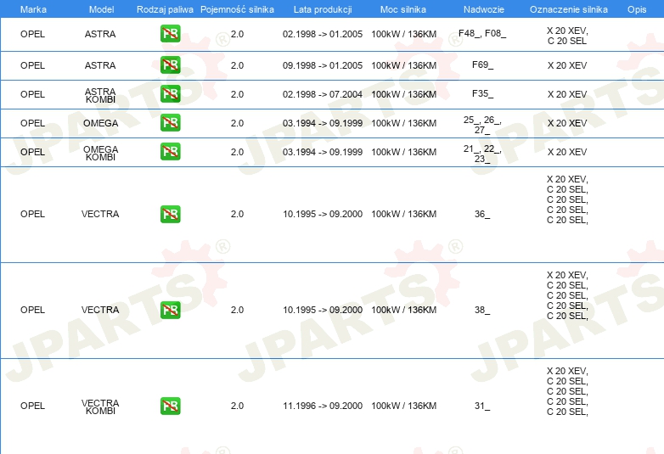Click the Marka column header
The height and width of the screenshot is (454, 664).
click(x=33, y=9)
